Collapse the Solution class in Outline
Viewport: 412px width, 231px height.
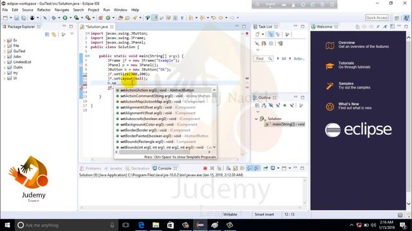click(x=256, y=119)
